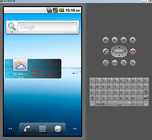The height and width of the screenshot is (140, 152).
Task: Click the D-pad down arrow
Action: coord(119,55)
